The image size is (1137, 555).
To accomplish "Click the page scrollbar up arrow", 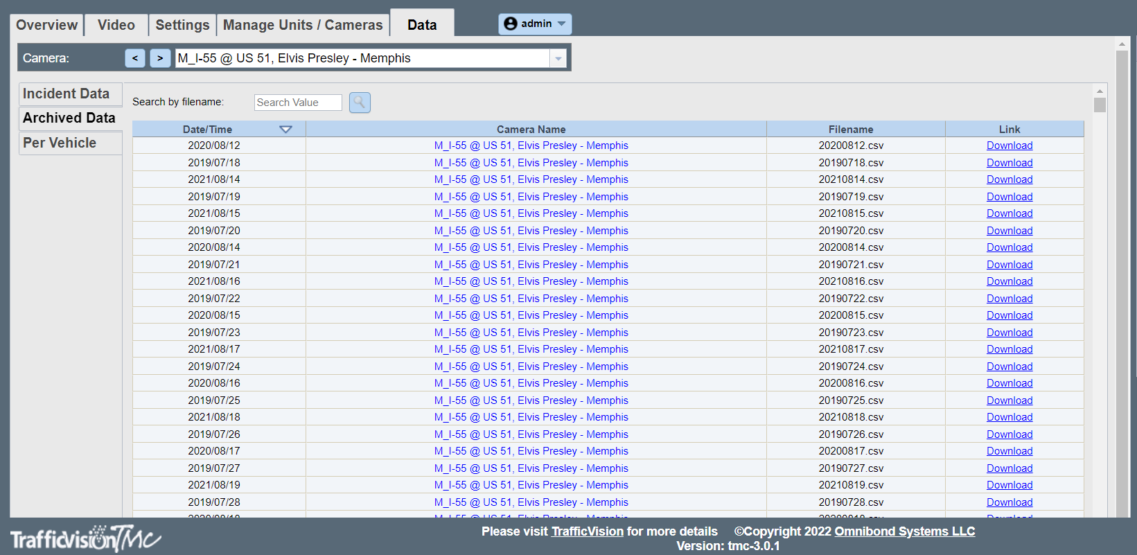I will click(x=1122, y=44).
